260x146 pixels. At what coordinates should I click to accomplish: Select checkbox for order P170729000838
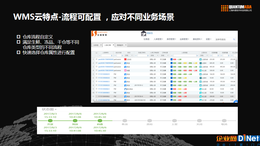[96, 78]
